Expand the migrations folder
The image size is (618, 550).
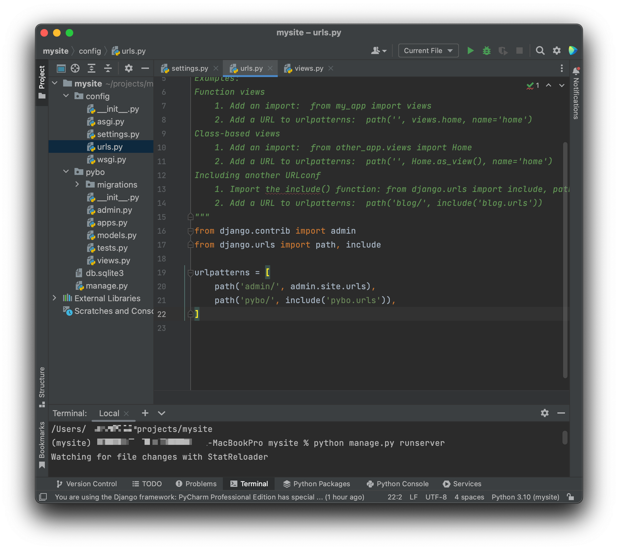coord(77,184)
